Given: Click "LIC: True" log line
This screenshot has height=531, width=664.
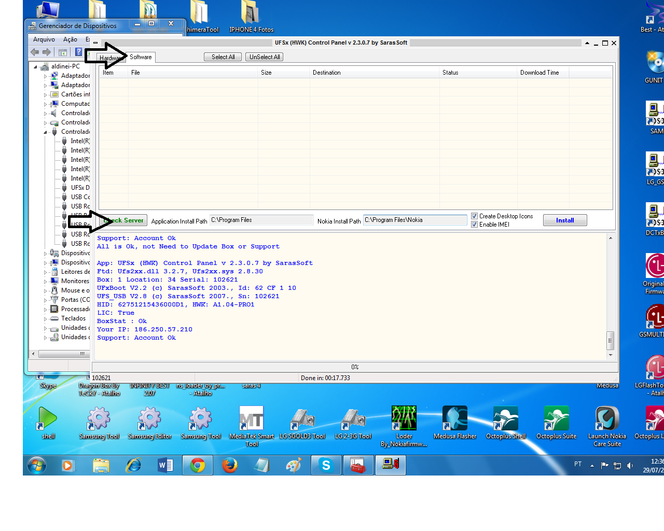Looking at the screenshot, I should pos(116,313).
